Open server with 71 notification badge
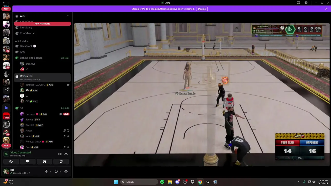Viewport: 331px width, 186px height. coord(6,49)
